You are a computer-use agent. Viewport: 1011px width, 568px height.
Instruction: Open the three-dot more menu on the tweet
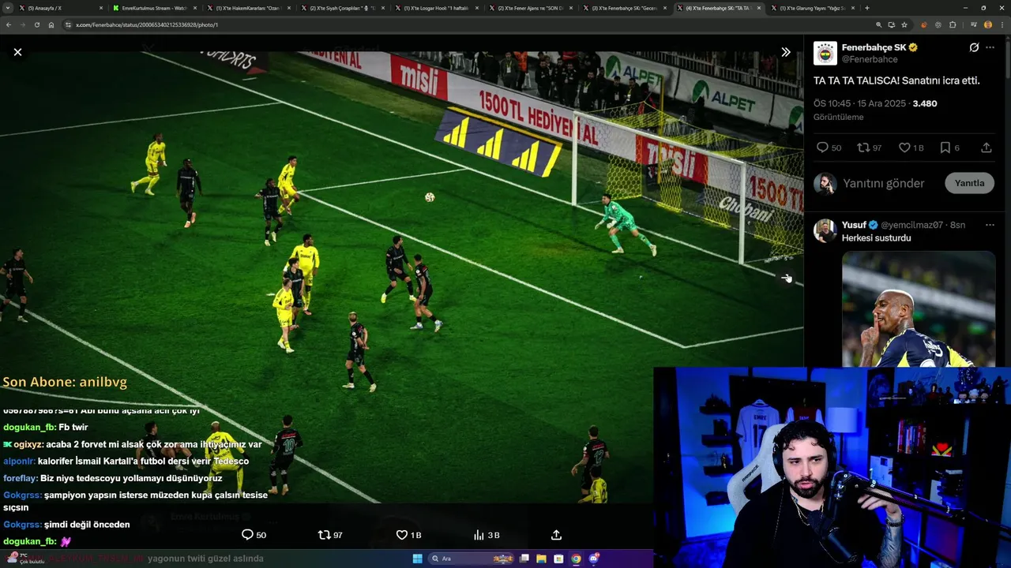tap(990, 47)
